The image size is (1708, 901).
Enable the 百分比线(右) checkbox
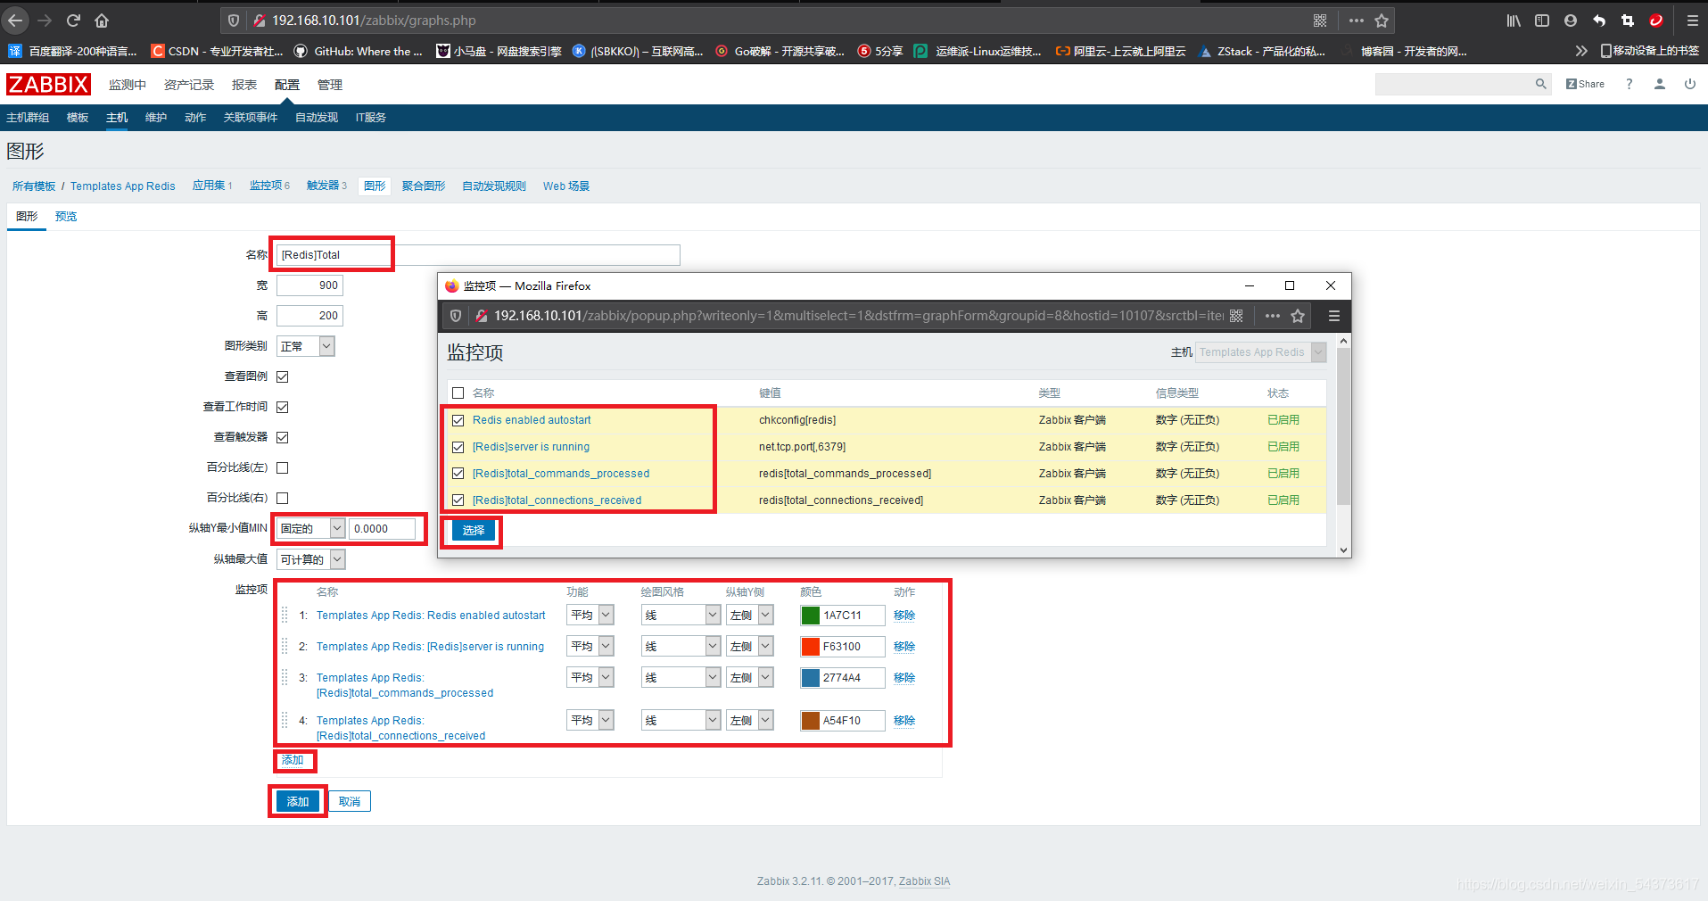pos(283,498)
